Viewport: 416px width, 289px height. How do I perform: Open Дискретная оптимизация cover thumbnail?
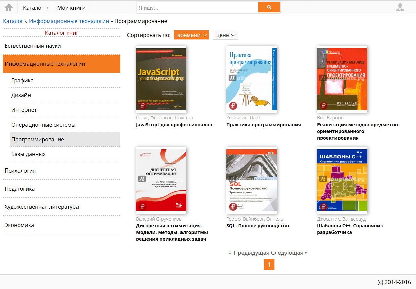click(x=161, y=180)
